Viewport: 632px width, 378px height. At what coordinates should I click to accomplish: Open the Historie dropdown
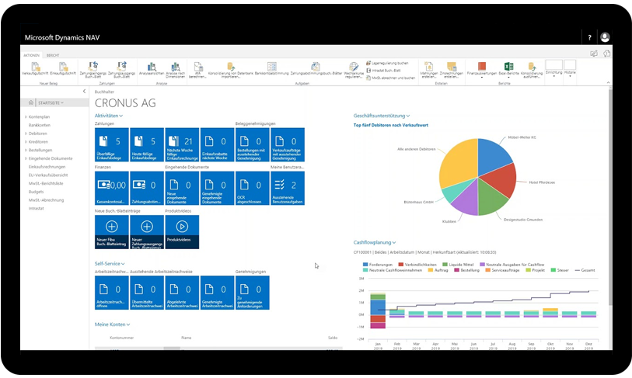(570, 68)
